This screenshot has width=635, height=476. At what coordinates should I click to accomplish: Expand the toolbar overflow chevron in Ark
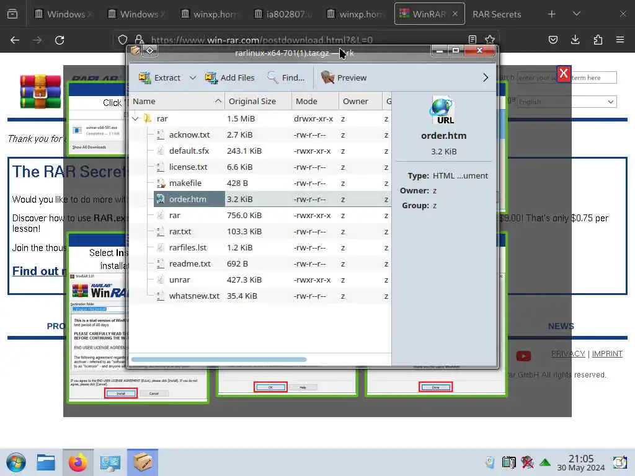tap(485, 77)
